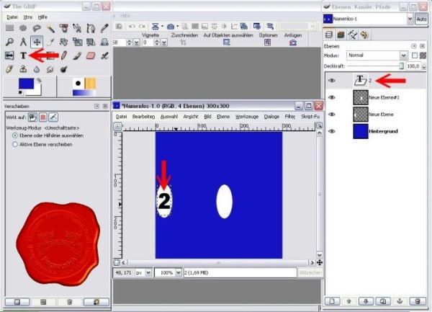
Task: Open the 'Namenlos-1' image selector dropdown
Action: tap(410, 19)
